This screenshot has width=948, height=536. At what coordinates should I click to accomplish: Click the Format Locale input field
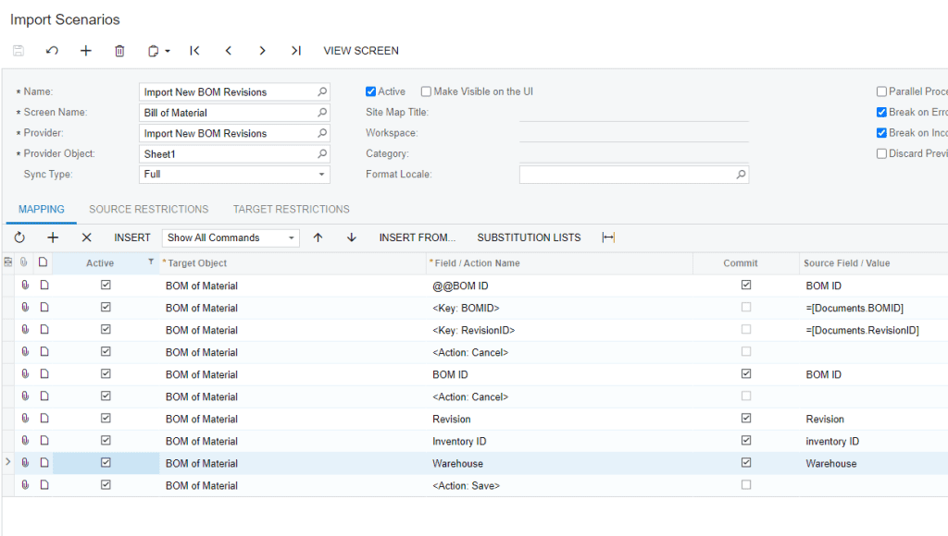click(627, 175)
